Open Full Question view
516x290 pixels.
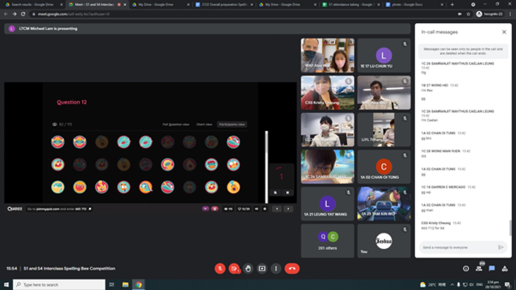click(x=176, y=124)
